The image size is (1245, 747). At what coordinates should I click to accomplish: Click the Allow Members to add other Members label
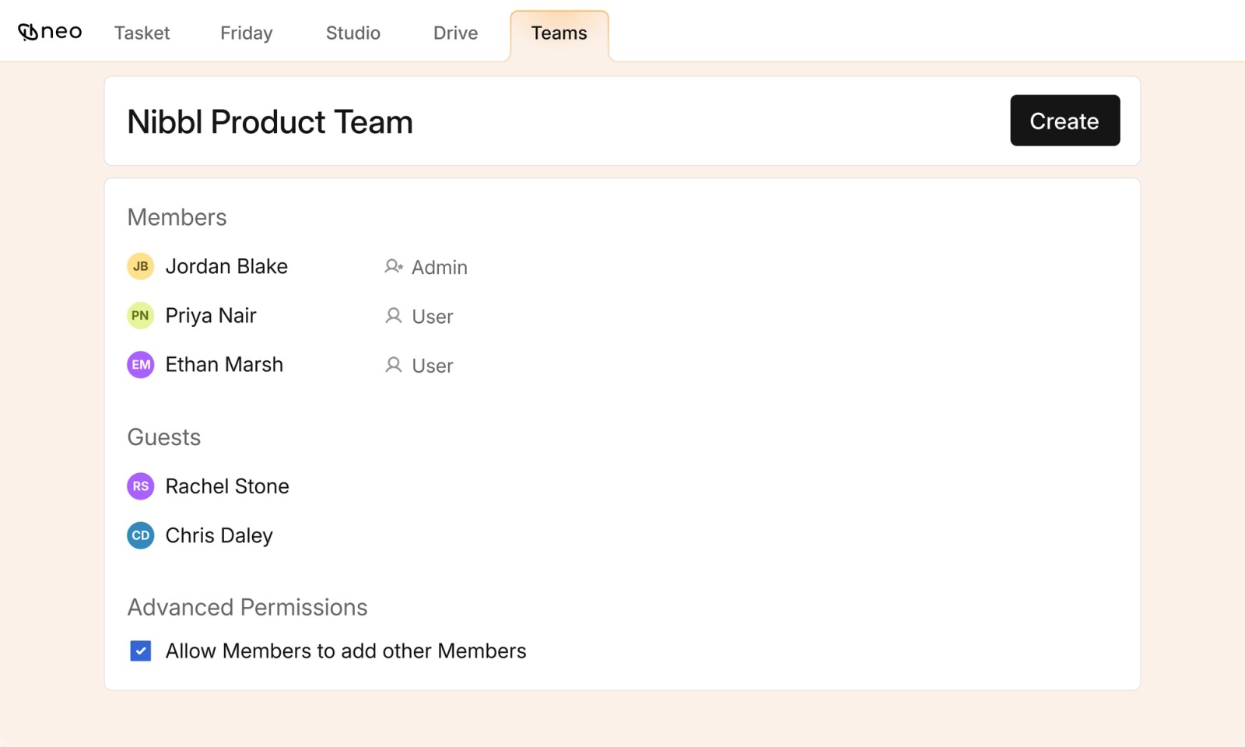[346, 651]
